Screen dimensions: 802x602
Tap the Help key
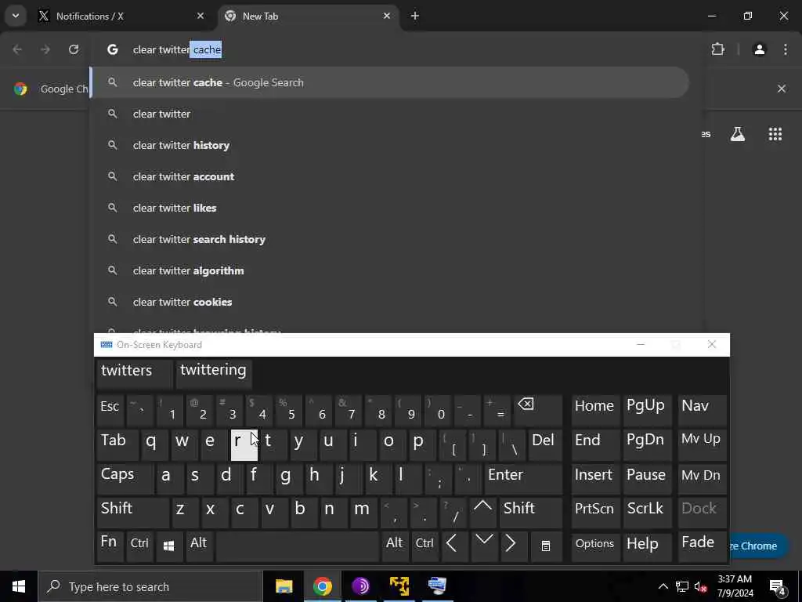[646, 546]
